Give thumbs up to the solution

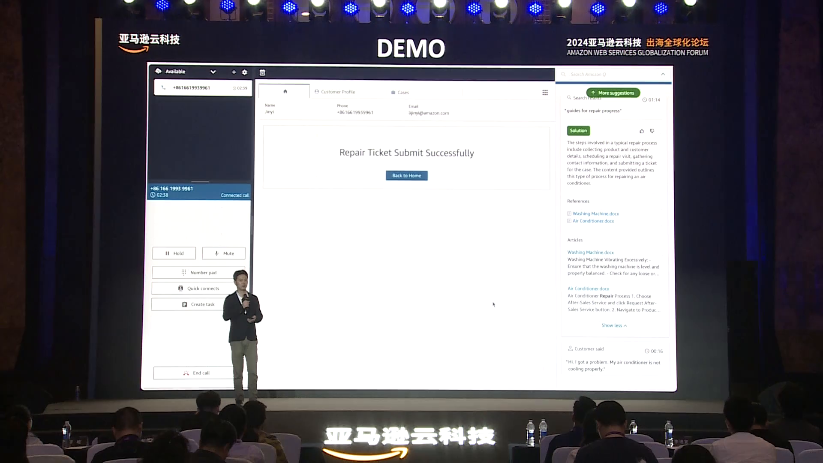(642, 131)
